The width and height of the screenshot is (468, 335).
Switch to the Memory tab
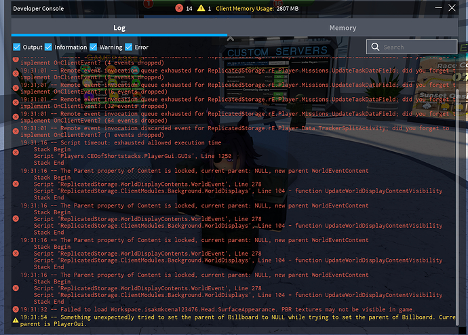343,28
